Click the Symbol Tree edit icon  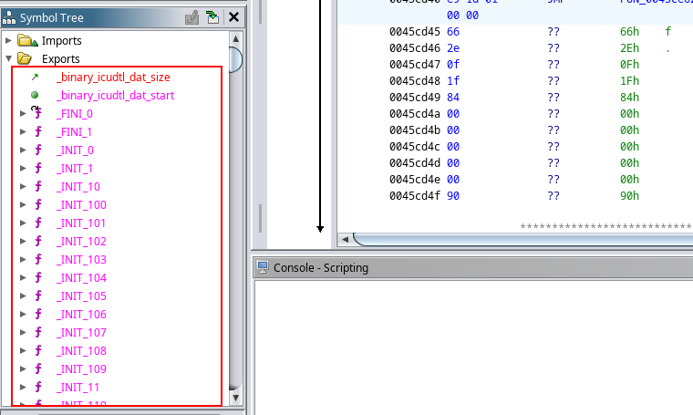click(x=191, y=16)
